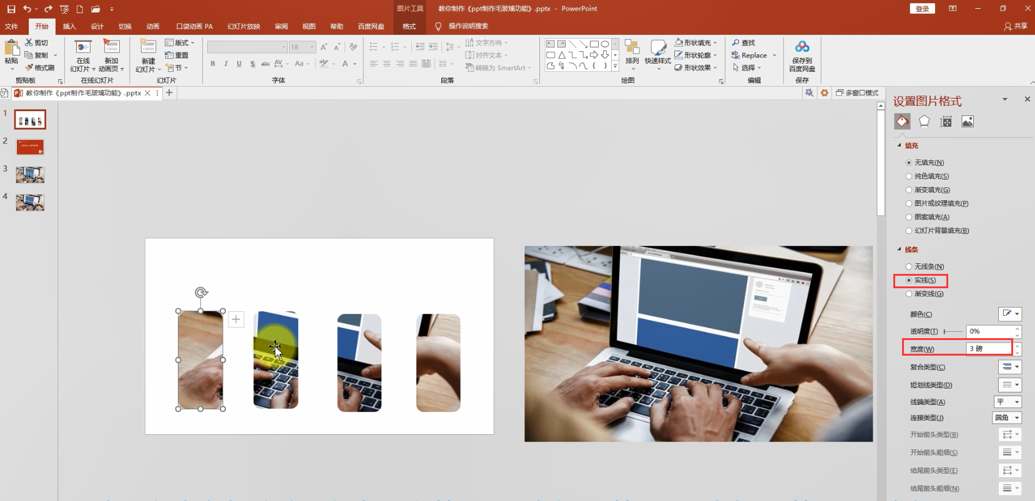The height and width of the screenshot is (501, 1035).
Task: Click the New Slide (新建幻灯片) icon
Action: (148, 47)
